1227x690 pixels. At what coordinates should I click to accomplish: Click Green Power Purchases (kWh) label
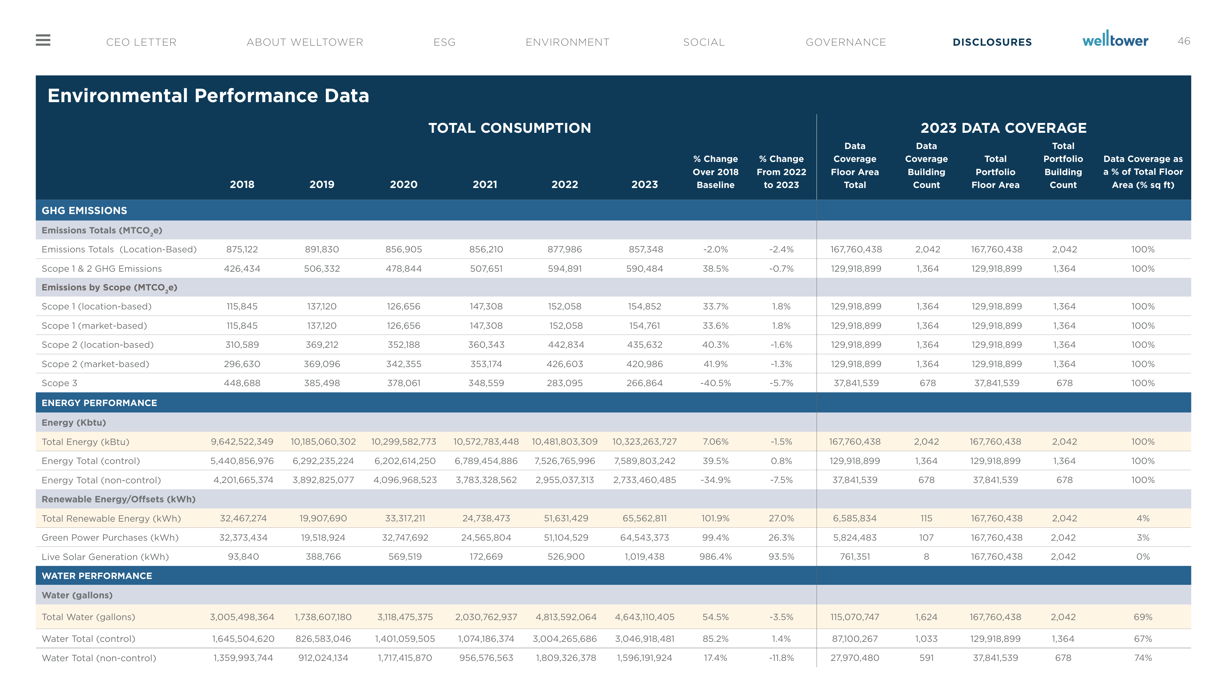(x=110, y=538)
